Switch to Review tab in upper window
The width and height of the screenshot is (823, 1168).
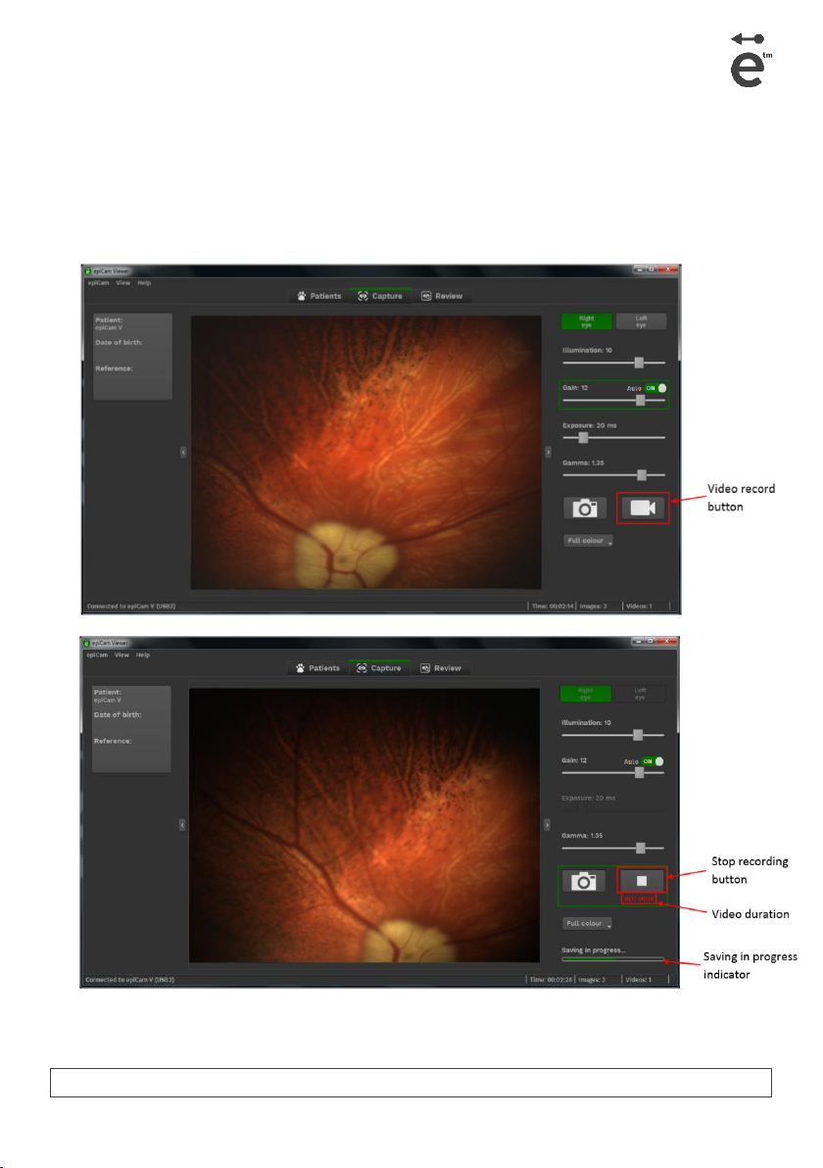click(x=442, y=296)
